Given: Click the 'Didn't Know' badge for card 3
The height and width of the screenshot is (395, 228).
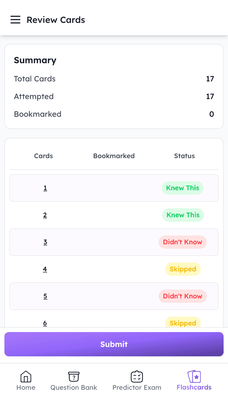Looking at the screenshot, I should click(x=183, y=242).
